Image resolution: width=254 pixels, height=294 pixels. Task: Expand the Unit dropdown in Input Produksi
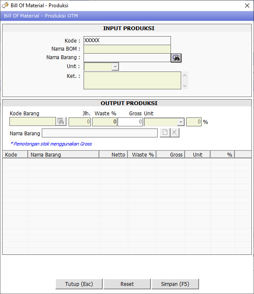[x=115, y=66]
